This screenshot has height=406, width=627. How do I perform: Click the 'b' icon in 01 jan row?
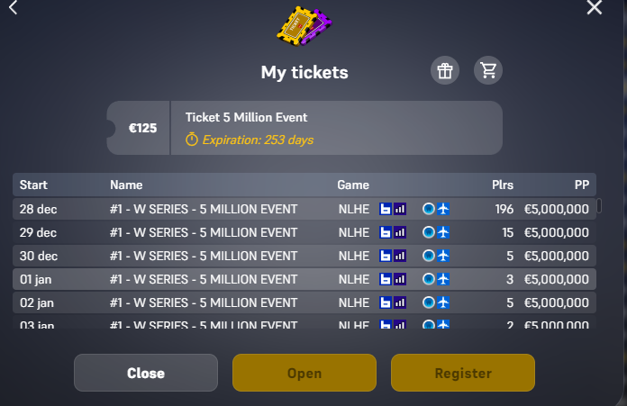coord(386,279)
